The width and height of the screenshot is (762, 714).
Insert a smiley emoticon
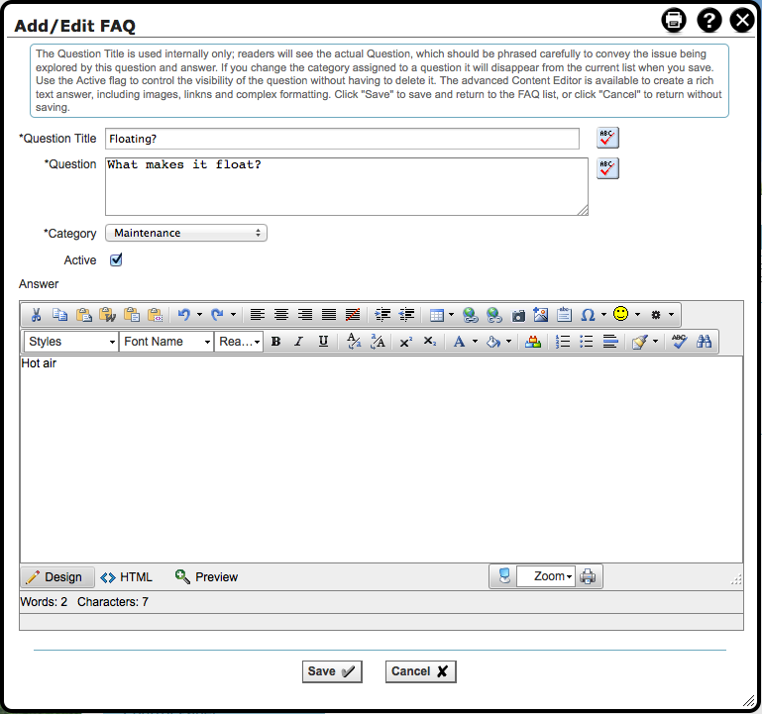pyautogui.click(x=620, y=314)
